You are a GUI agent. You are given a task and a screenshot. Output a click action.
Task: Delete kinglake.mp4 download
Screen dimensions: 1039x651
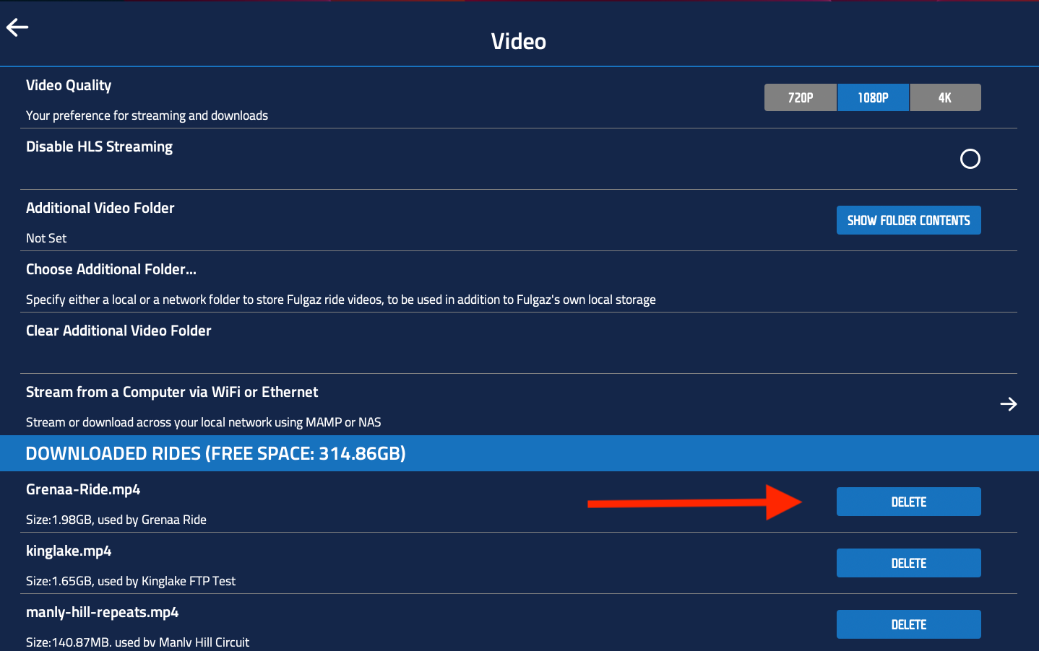click(x=908, y=563)
